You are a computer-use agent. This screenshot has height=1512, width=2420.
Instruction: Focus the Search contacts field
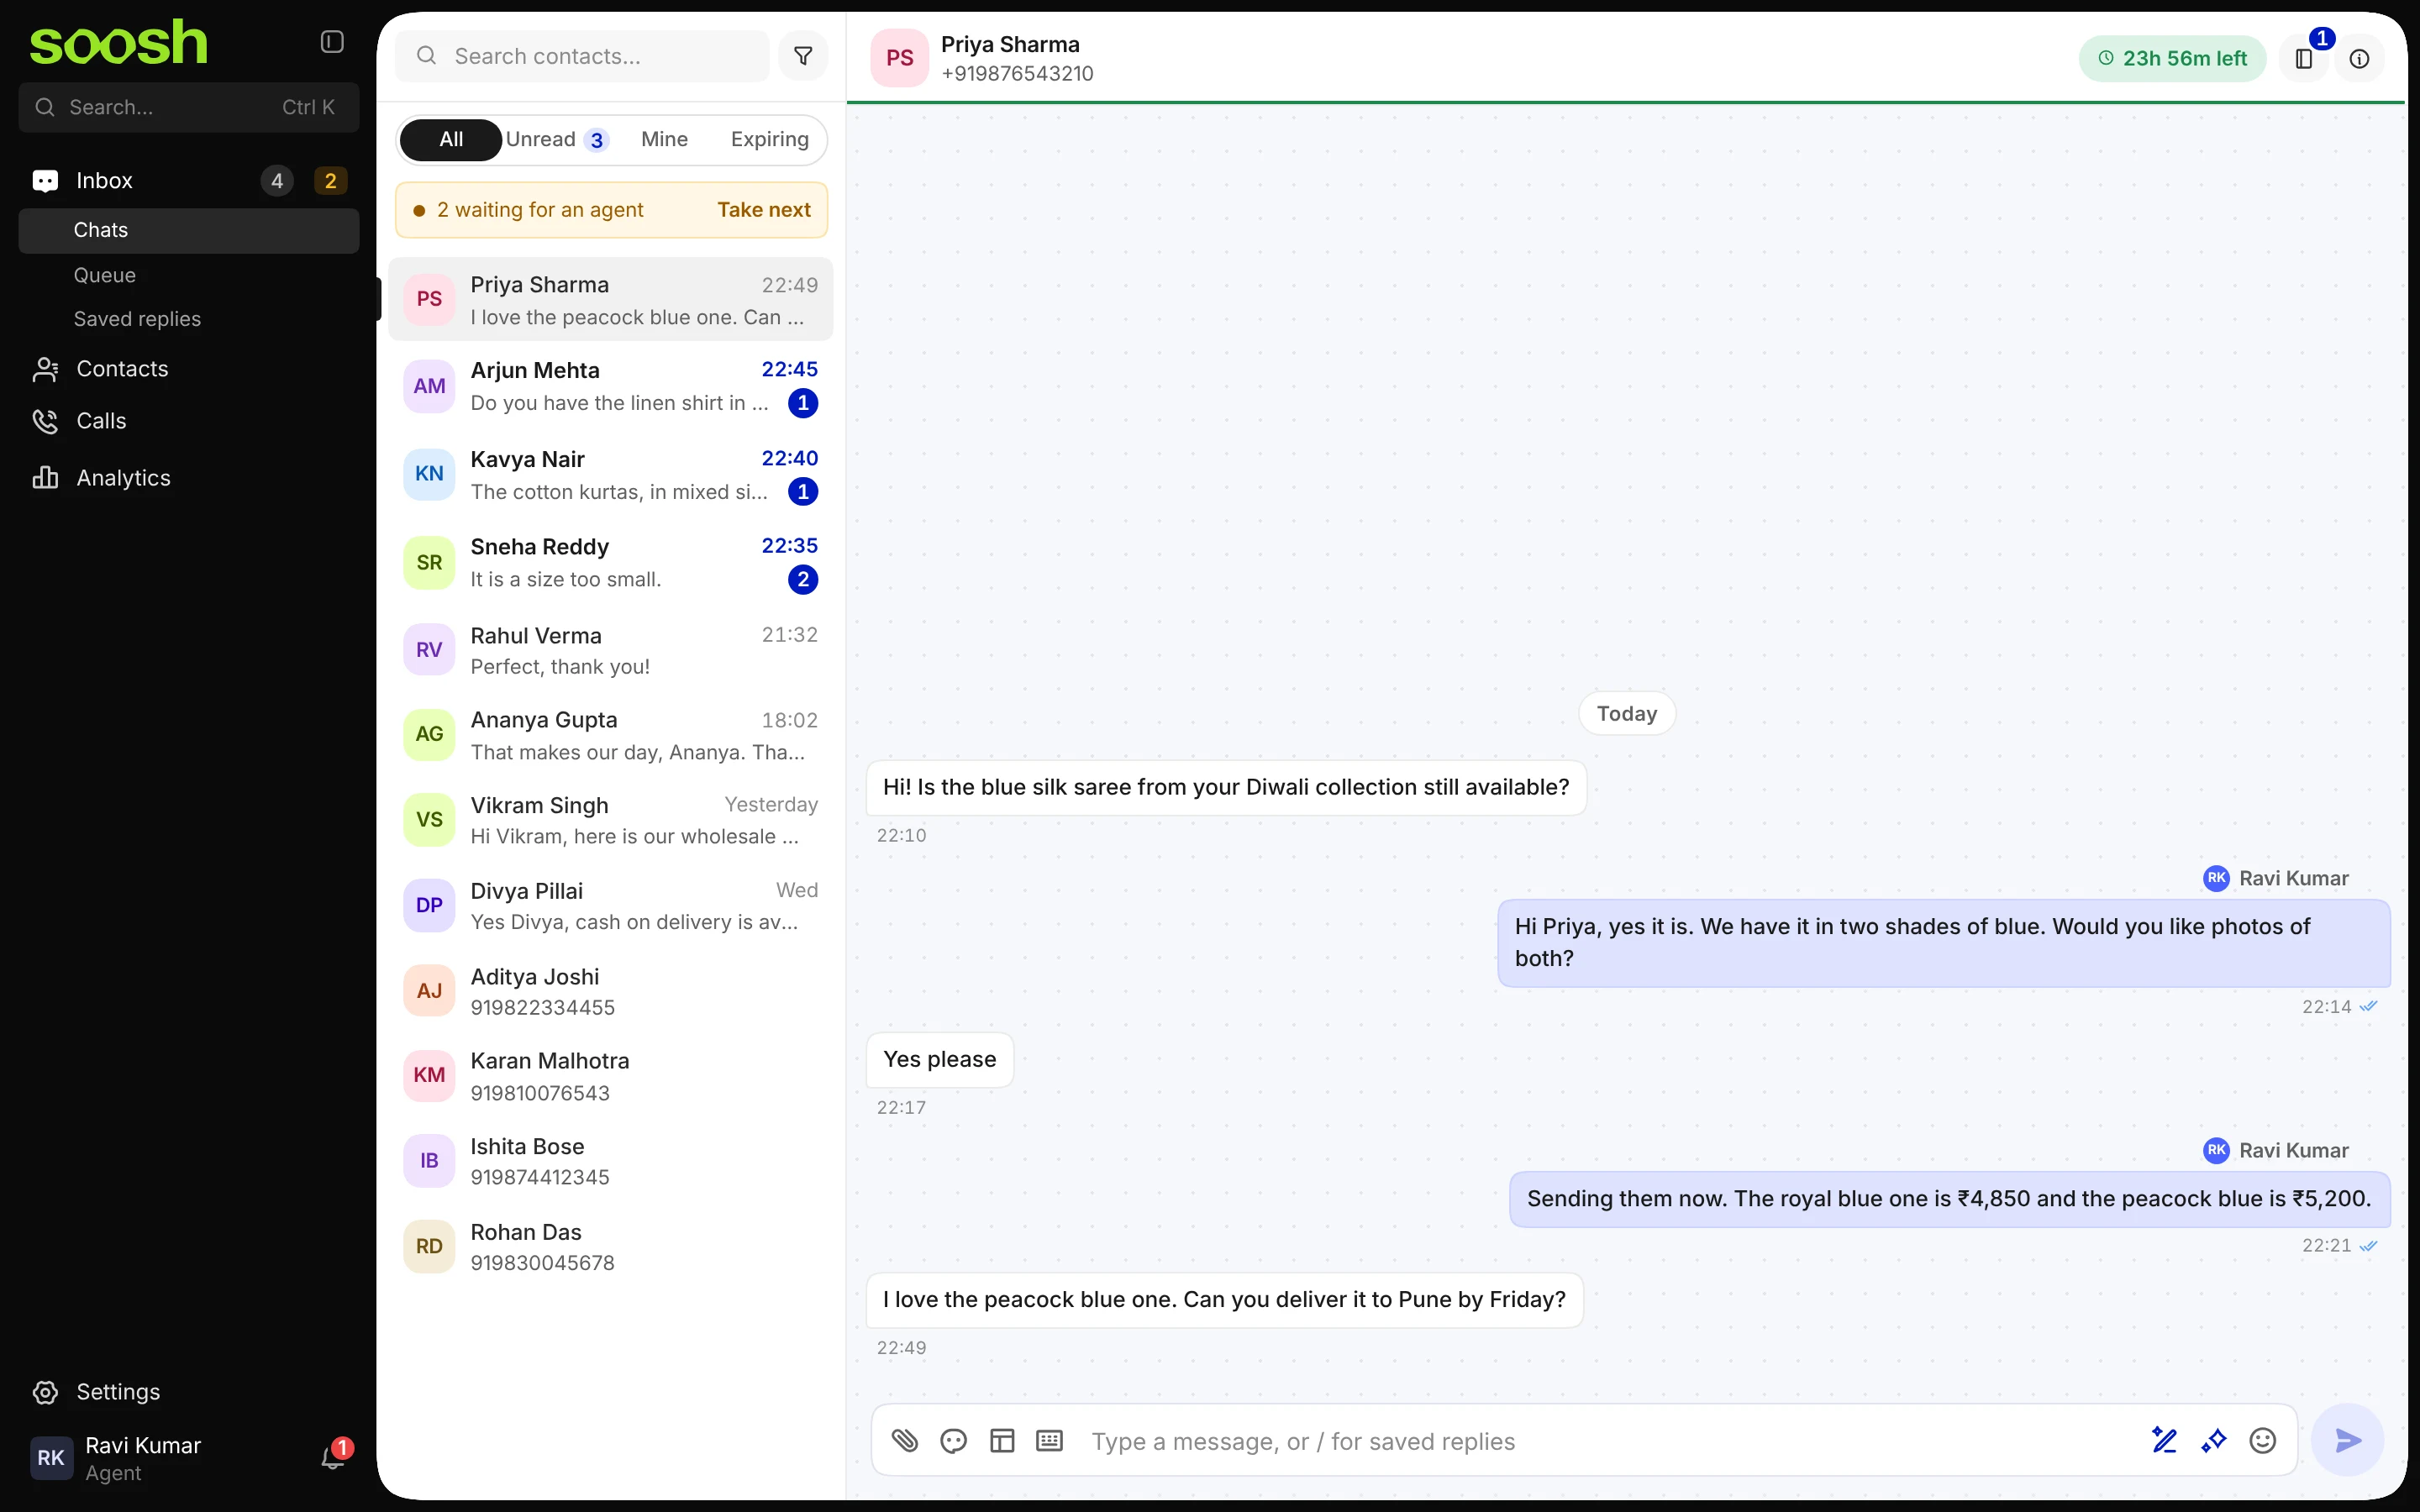(x=582, y=56)
